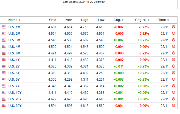Select the 22/11 time in U.S. 4M row

point(164,47)
